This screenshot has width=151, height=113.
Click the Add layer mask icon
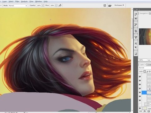click(148, 111)
